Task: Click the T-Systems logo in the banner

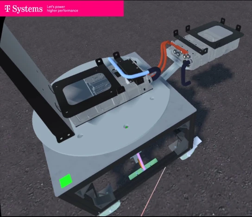Action: click(x=24, y=9)
